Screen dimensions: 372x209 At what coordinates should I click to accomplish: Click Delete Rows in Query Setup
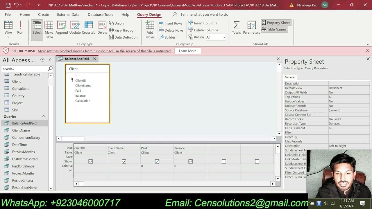pyautogui.click(x=171, y=30)
